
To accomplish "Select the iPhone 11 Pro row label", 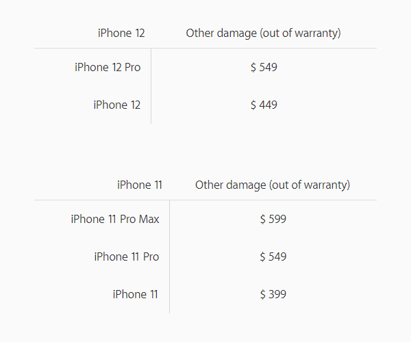I will pyautogui.click(x=127, y=256).
